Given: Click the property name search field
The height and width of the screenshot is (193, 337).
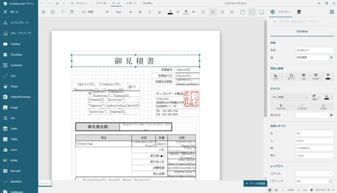Looking at the screenshot, I should tap(303, 22).
